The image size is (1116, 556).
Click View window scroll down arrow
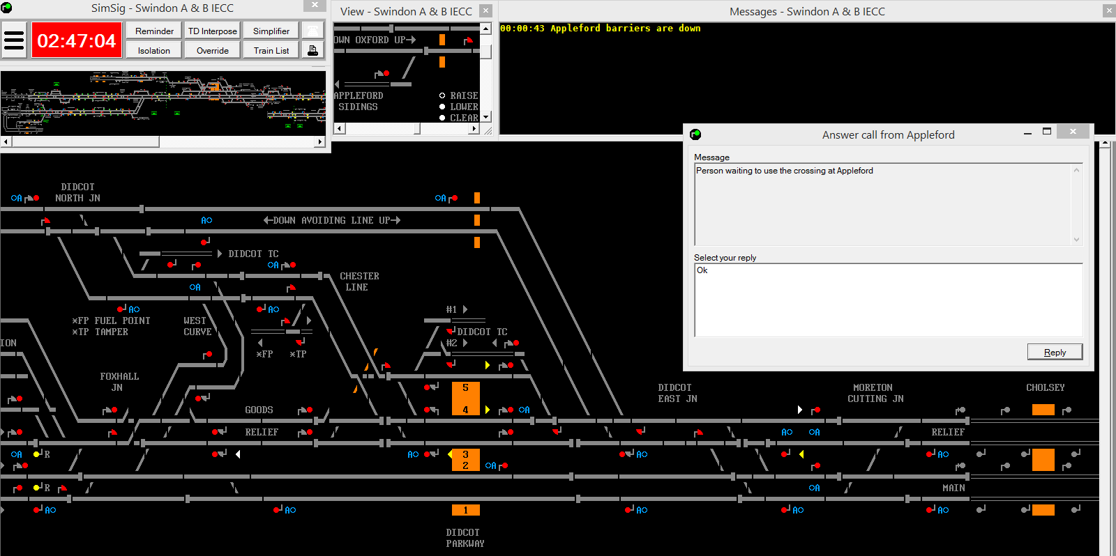[x=485, y=117]
